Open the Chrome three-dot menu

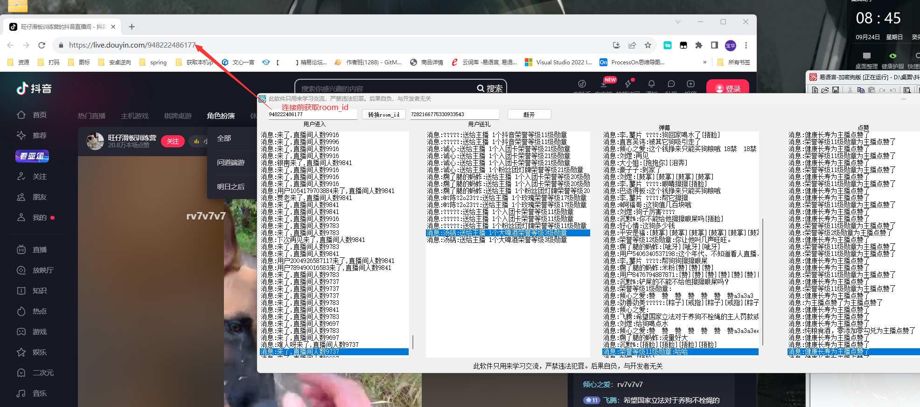[x=746, y=45]
